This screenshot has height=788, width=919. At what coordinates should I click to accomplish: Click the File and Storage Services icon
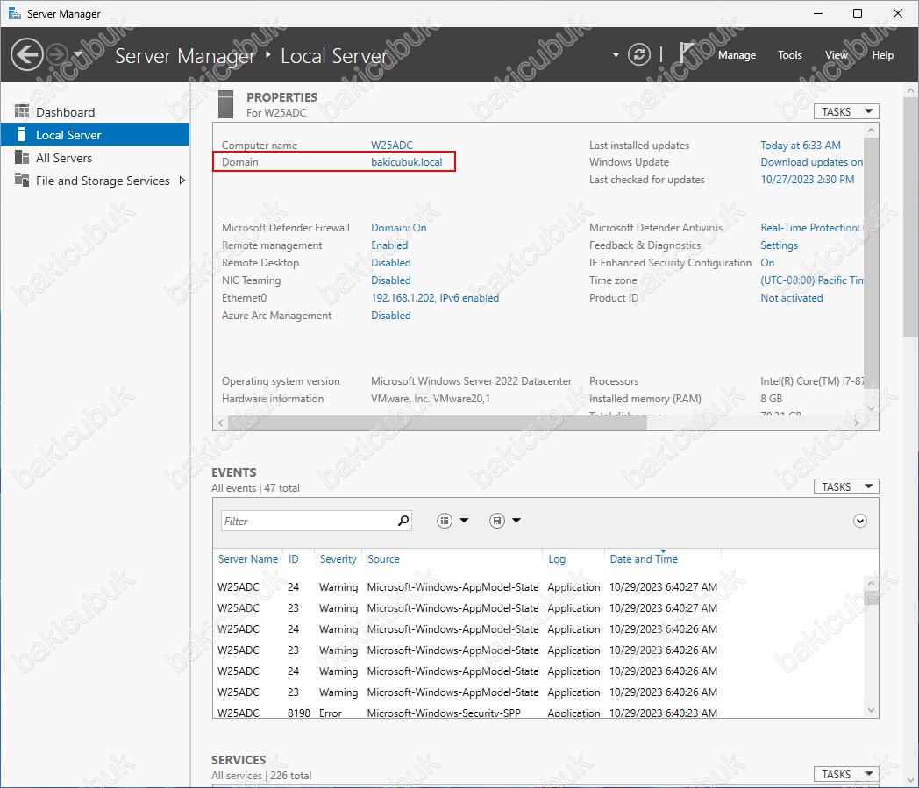click(22, 180)
